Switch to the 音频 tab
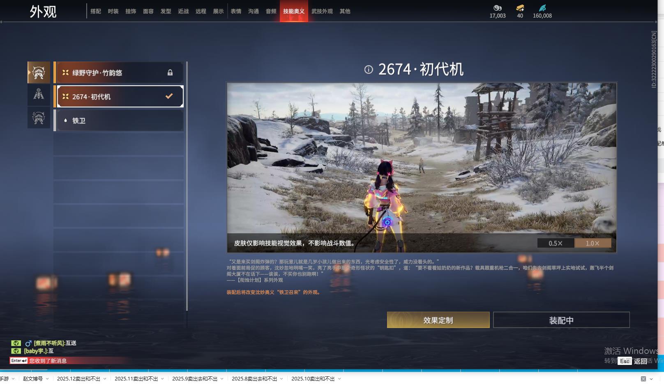Screen dimensions: 664x385 [271, 11]
